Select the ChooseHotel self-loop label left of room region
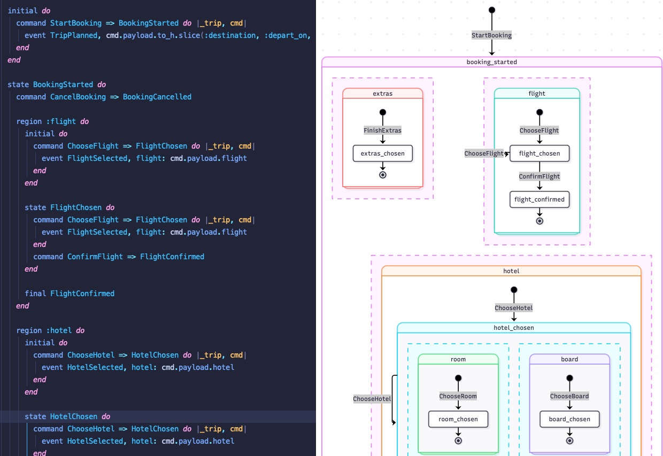663x456 pixels. (372, 399)
